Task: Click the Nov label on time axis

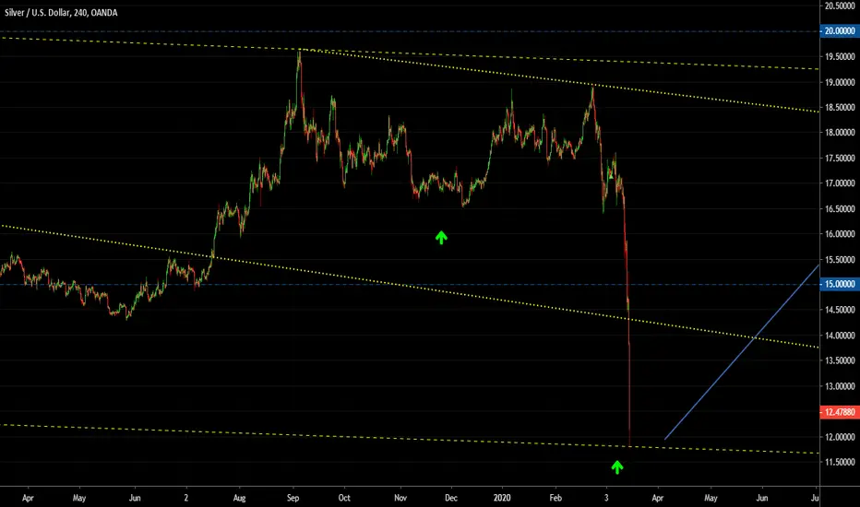Action: pyautogui.click(x=400, y=498)
